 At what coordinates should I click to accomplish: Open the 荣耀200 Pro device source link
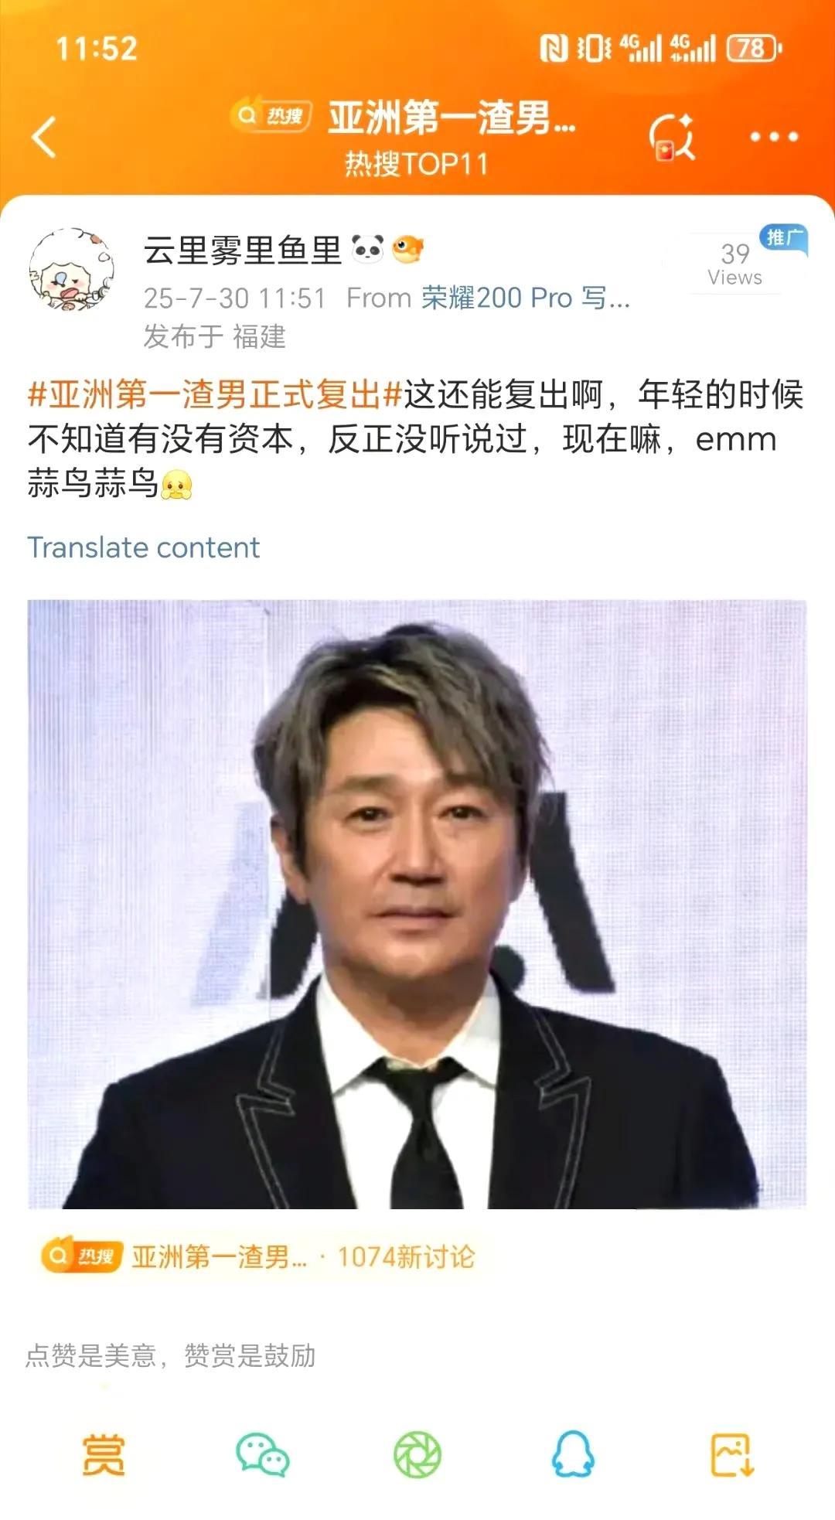point(526,298)
